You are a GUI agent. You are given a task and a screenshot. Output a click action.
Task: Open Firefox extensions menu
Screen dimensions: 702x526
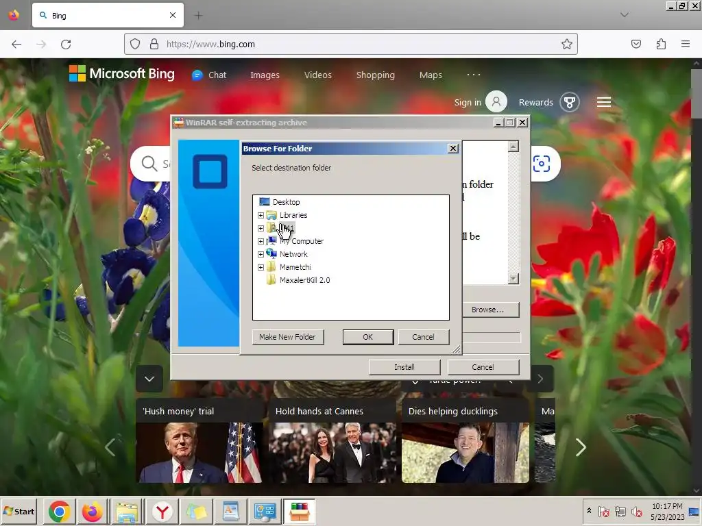click(662, 44)
